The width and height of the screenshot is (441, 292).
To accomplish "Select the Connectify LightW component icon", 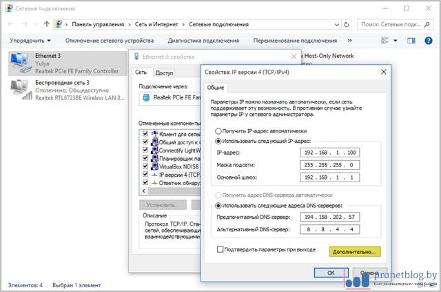I will [x=154, y=150].
